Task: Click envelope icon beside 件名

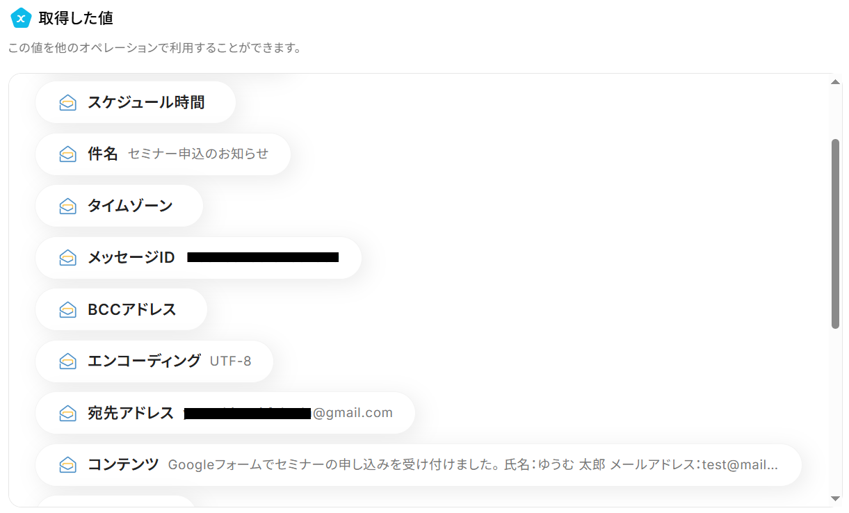Action: tap(67, 154)
